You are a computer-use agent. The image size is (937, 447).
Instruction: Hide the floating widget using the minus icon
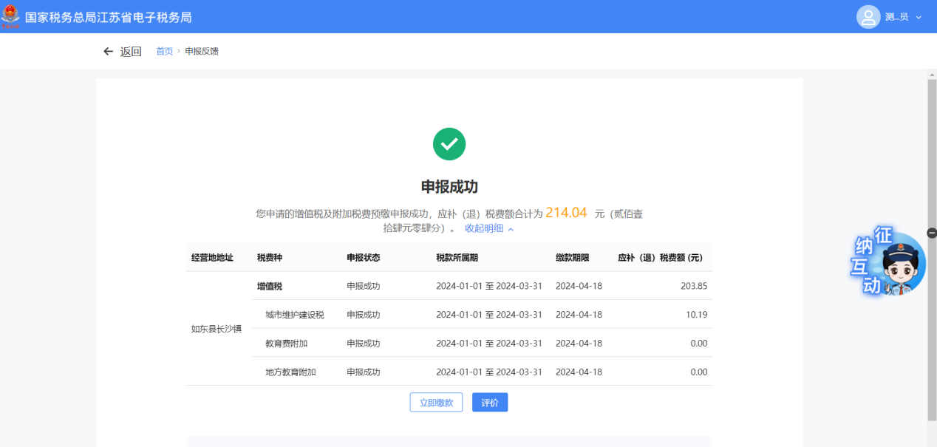(x=931, y=233)
